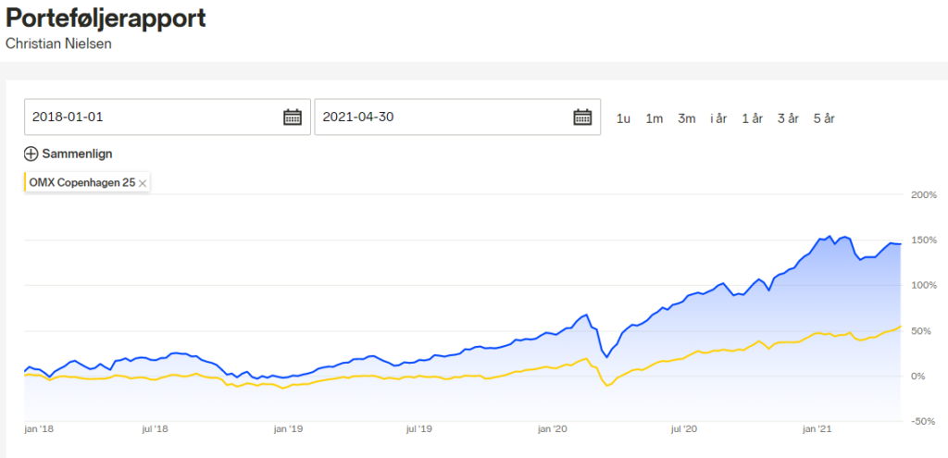Click start date field 2018-01-01

pyautogui.click(x=148, y=118)
